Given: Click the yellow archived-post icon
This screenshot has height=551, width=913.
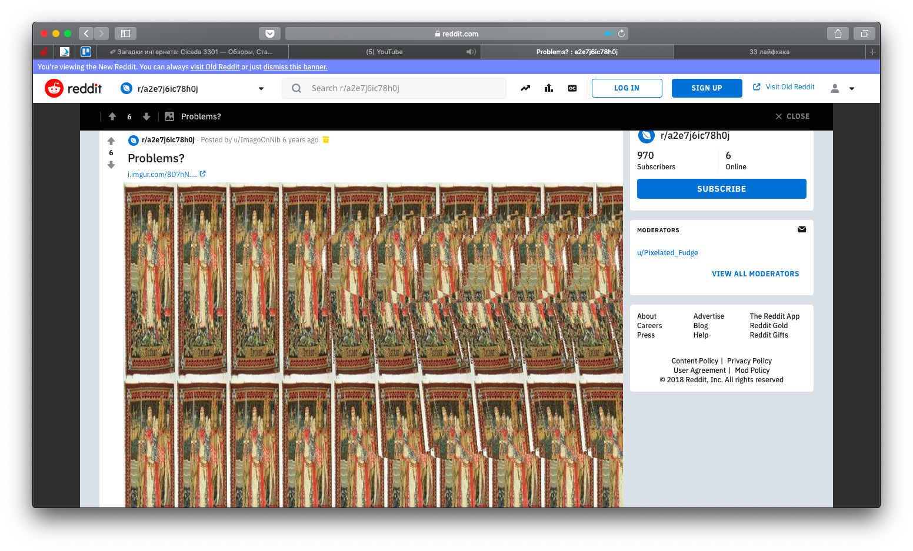Looking at the screenshot, I should tap(326, 139).
